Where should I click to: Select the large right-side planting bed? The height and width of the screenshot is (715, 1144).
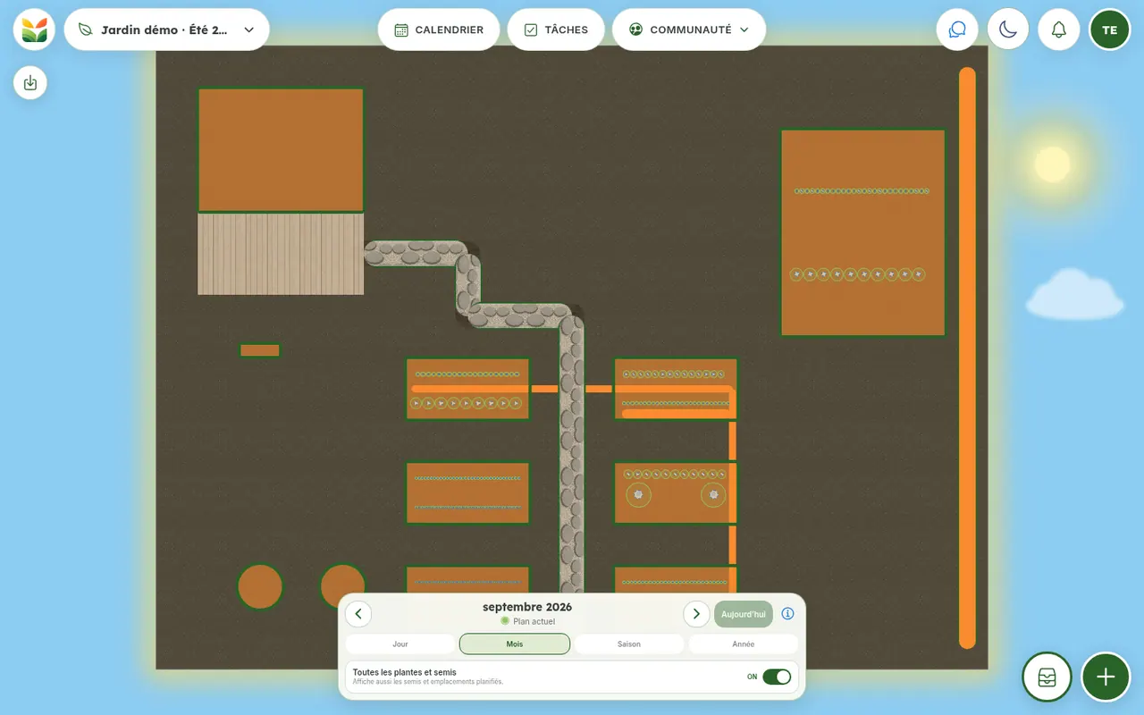point(863,233)
